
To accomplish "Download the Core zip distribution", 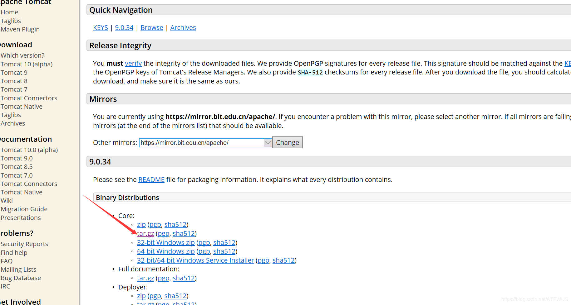I will (x=141, y=225).
